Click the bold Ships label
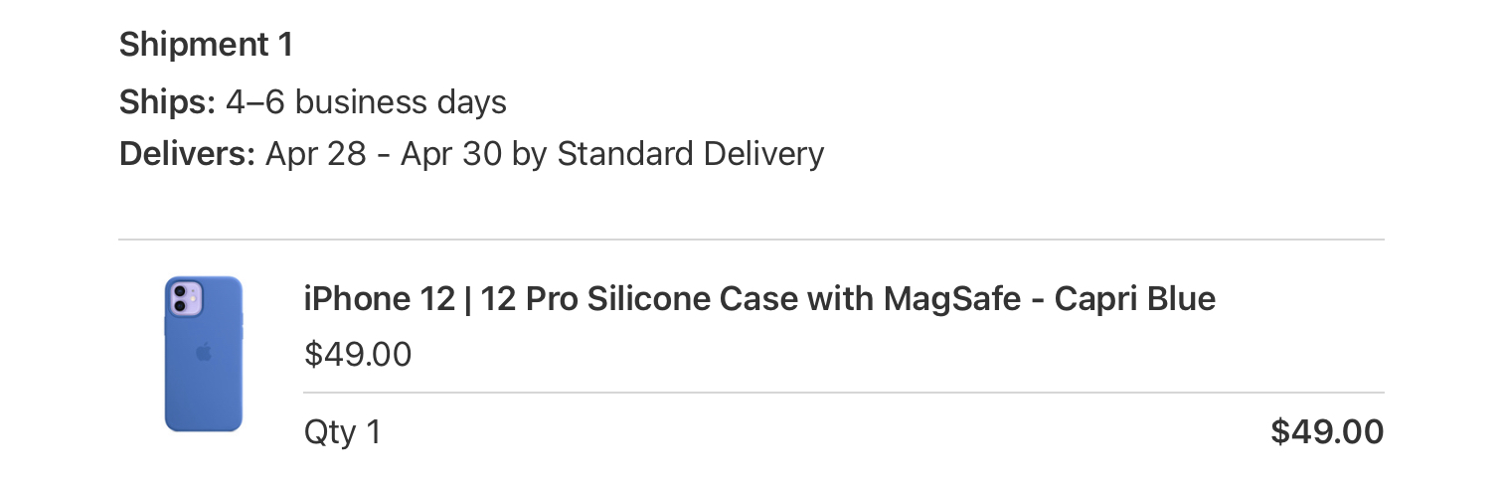 coord(167,102)
